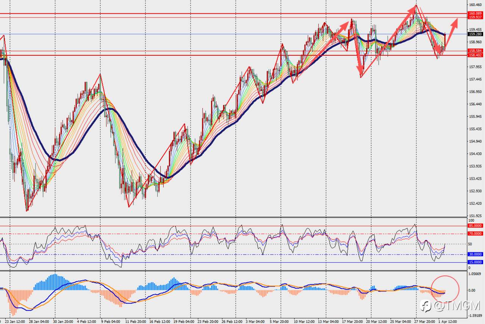Click the red 158.402 price label
Image resolution: width=485 pixels, height=324 pixels.
pos(475,55)
